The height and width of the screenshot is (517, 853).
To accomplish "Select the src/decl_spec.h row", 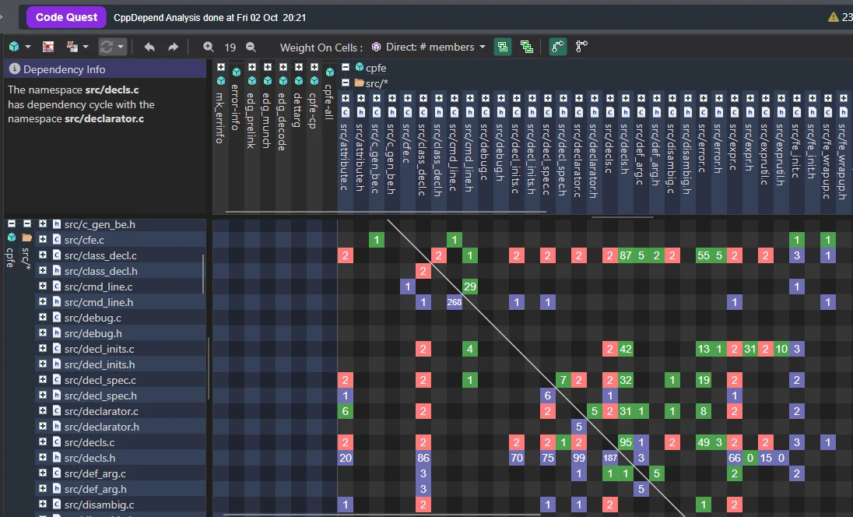I will (x=121, y=396).
